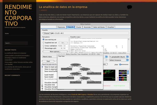Image resolution: width=157 pixels, height=105 pixels.
Task: Select the 'Use training set' radio button
Action: [43, 40]
